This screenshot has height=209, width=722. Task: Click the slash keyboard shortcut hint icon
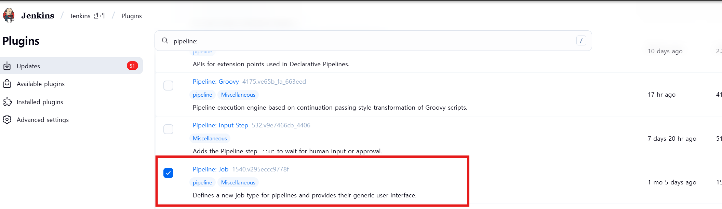click(581, 41)
